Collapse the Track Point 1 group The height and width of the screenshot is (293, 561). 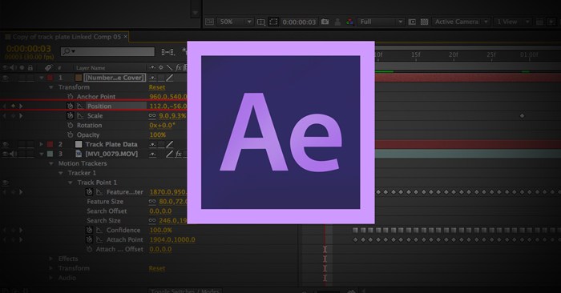click(x=71, y=183)
